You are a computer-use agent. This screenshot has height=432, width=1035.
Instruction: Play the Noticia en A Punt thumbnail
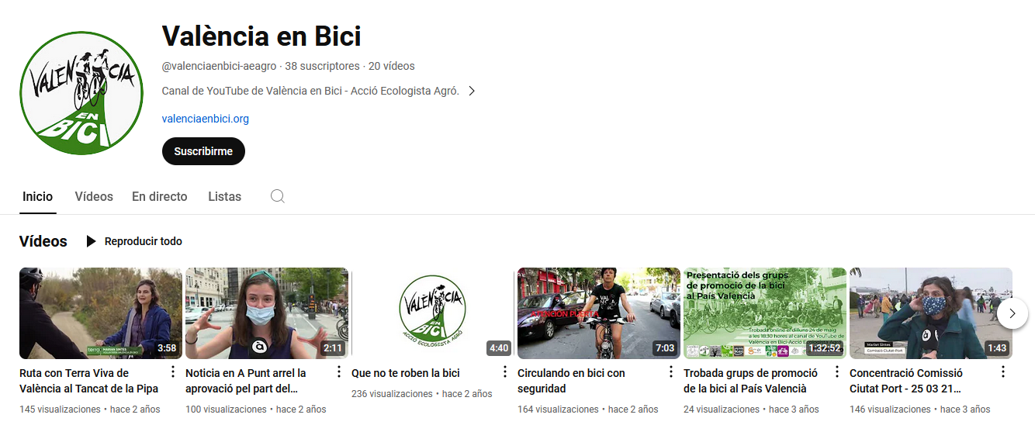tap(267, 313)
